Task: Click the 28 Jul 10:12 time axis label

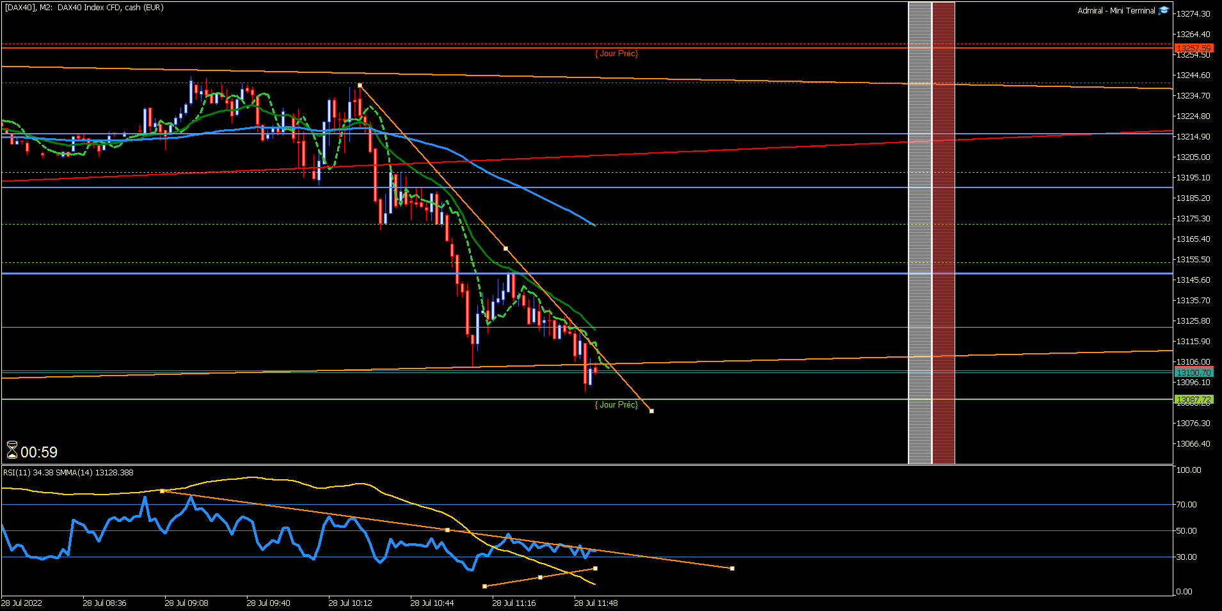Action: click(x=350, y=603)
